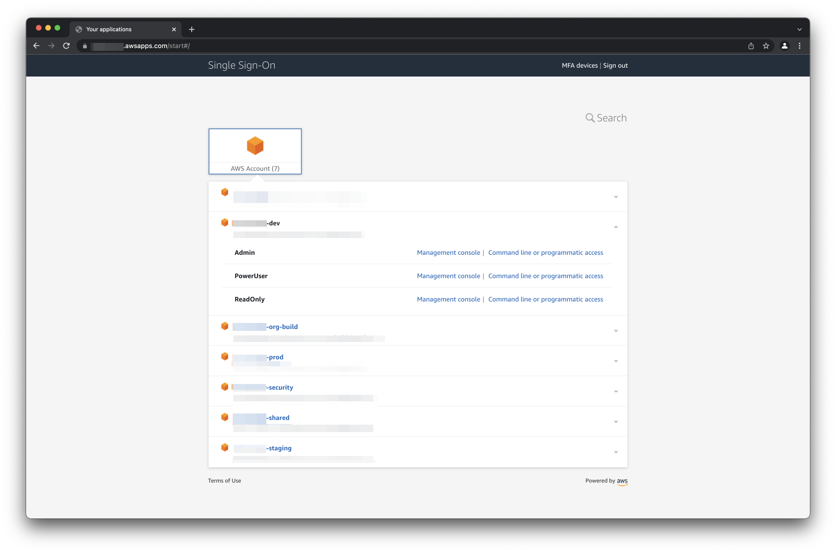Click the cube icon beside -prod

(224, 357)
